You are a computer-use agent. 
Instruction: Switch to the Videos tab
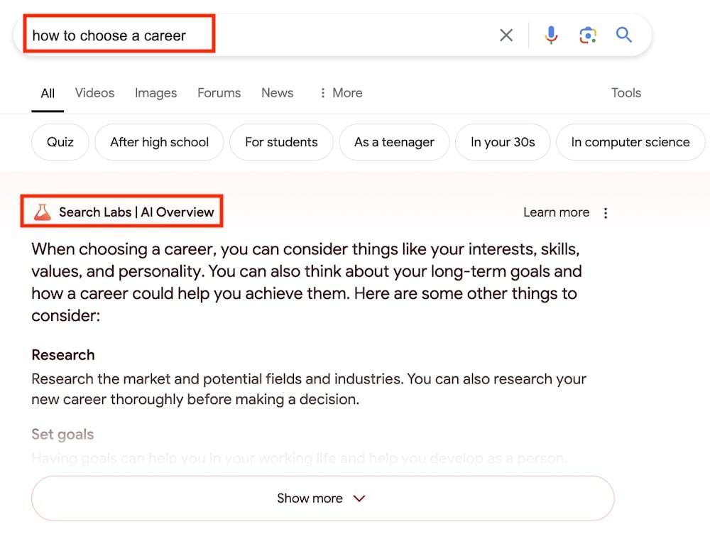tap(94, 93)
